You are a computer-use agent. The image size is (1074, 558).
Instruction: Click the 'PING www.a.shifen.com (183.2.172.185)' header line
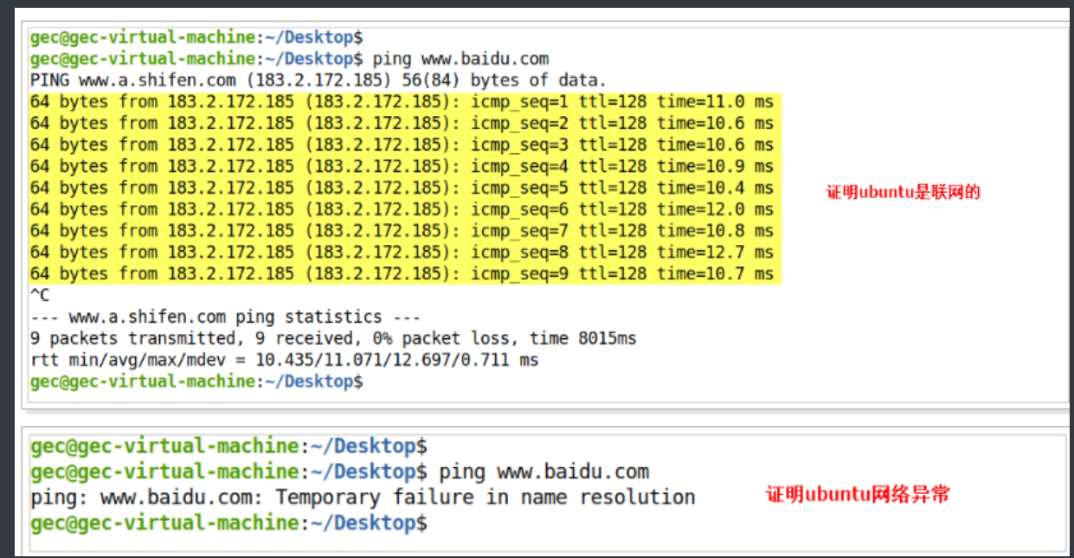(318, 81)
